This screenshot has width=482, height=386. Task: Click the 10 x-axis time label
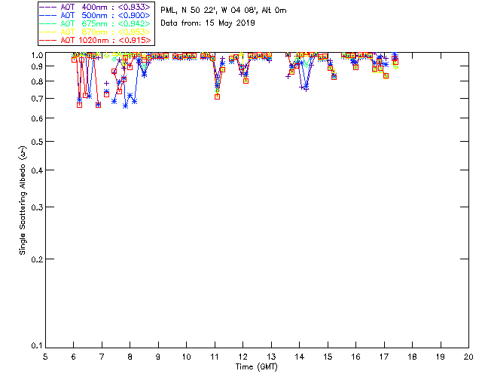[186, 357]
